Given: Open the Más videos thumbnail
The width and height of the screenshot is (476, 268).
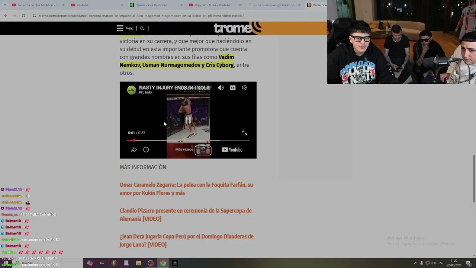Looking at the screenshot, I should coord(203,150).
